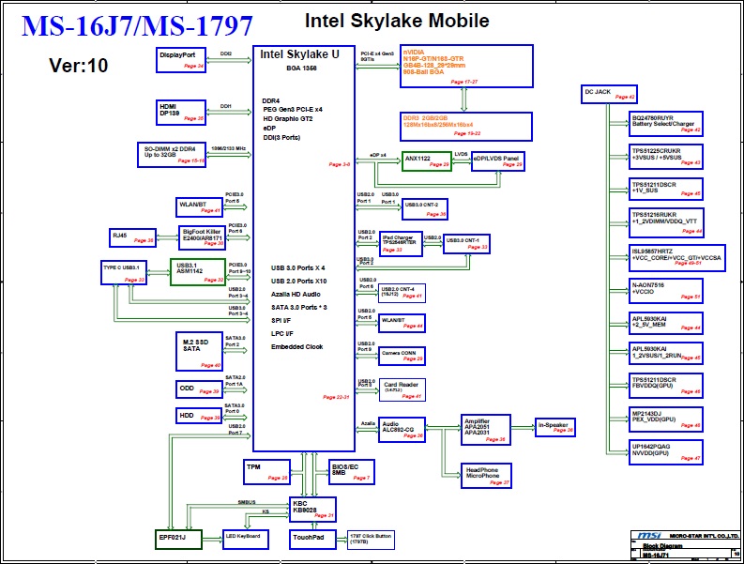Select the WLAN/BT block on PCIE3.0 Port 5
The image size is (744, 564).
199,207
